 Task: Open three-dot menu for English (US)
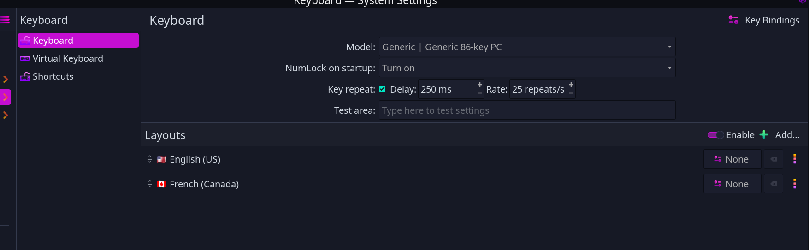tap(794, 159)
